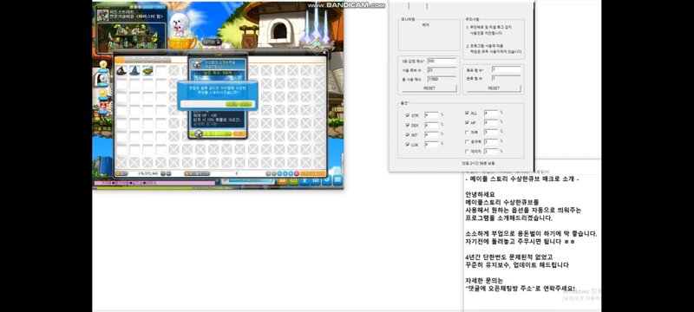Click the cube icon in the item popup header
694x312 pixels.
point(197,64)
